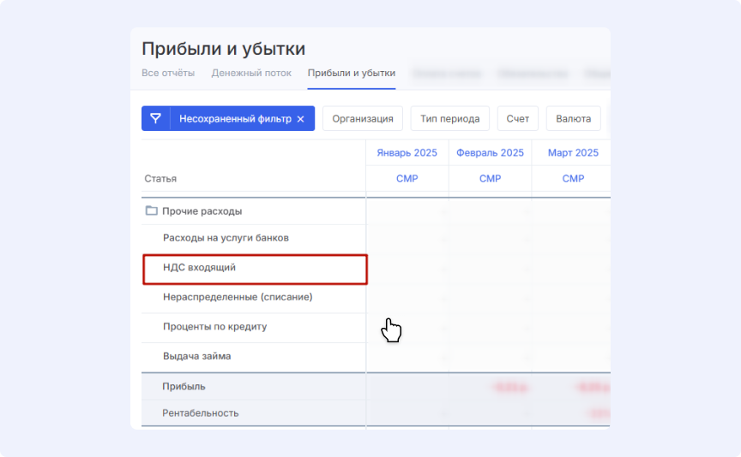
Task: Click the Несохраненный фильтр label
Action: pyautogui.click(x=234, y=119)
